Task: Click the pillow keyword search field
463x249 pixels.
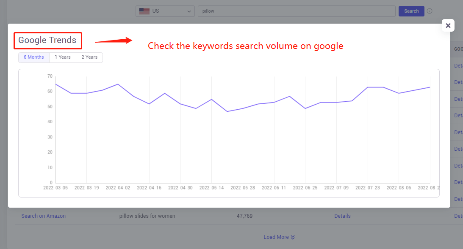Action: [297, 11]
